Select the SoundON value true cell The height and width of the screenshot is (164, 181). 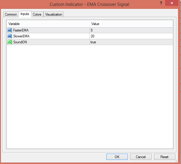point(131,42)
